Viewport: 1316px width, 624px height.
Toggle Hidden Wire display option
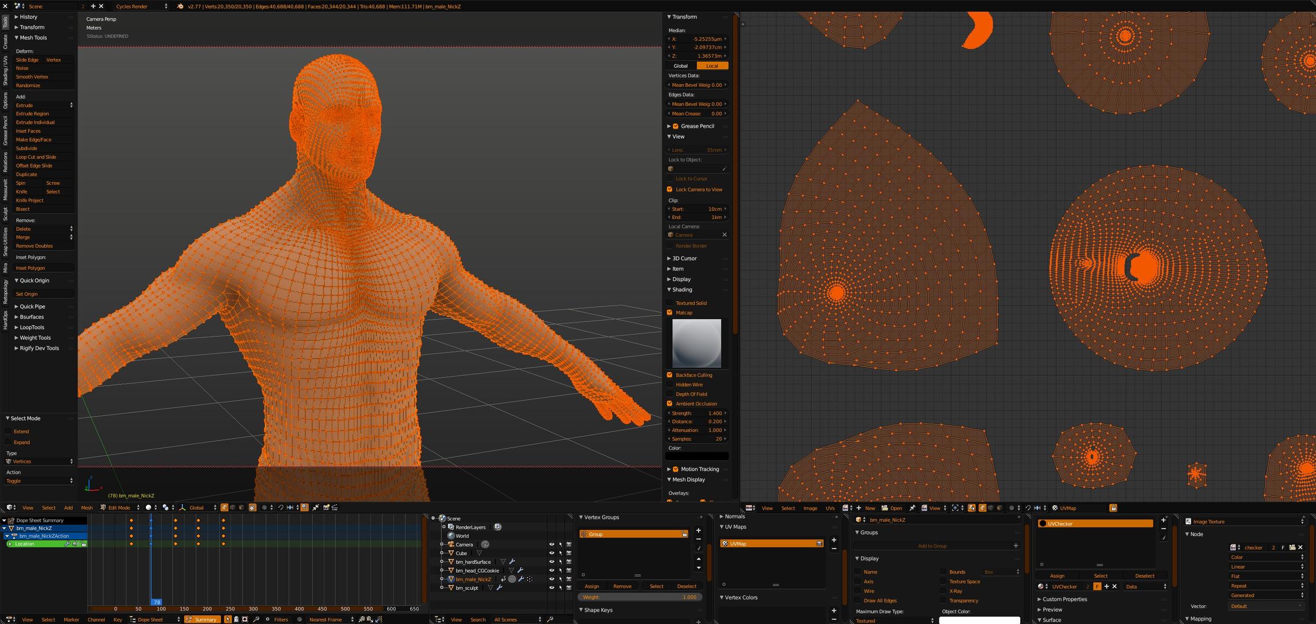pyautogui.click(x=670, y=384)
